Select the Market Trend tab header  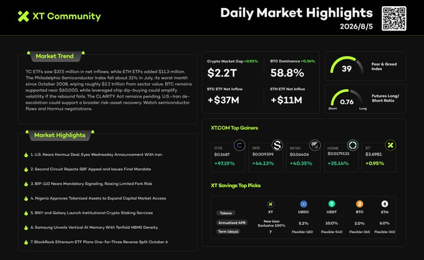(x=55, y=56)
